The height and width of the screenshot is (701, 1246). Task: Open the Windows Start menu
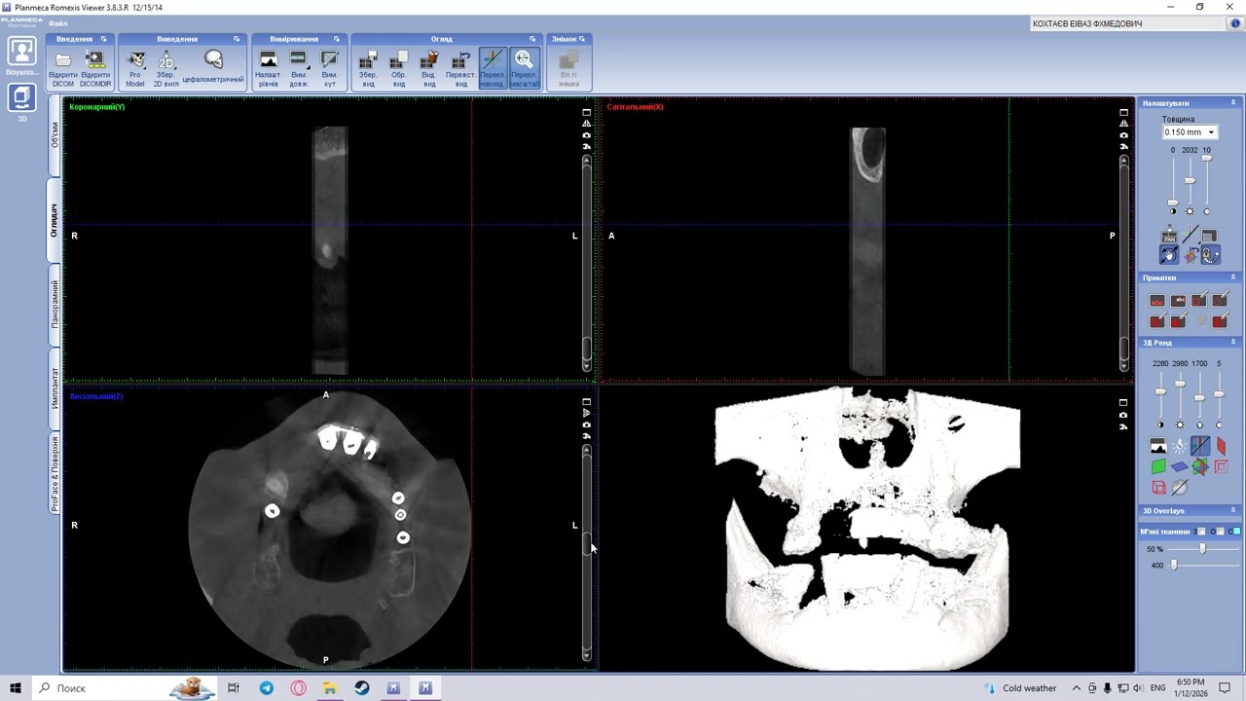pos(16,688)
